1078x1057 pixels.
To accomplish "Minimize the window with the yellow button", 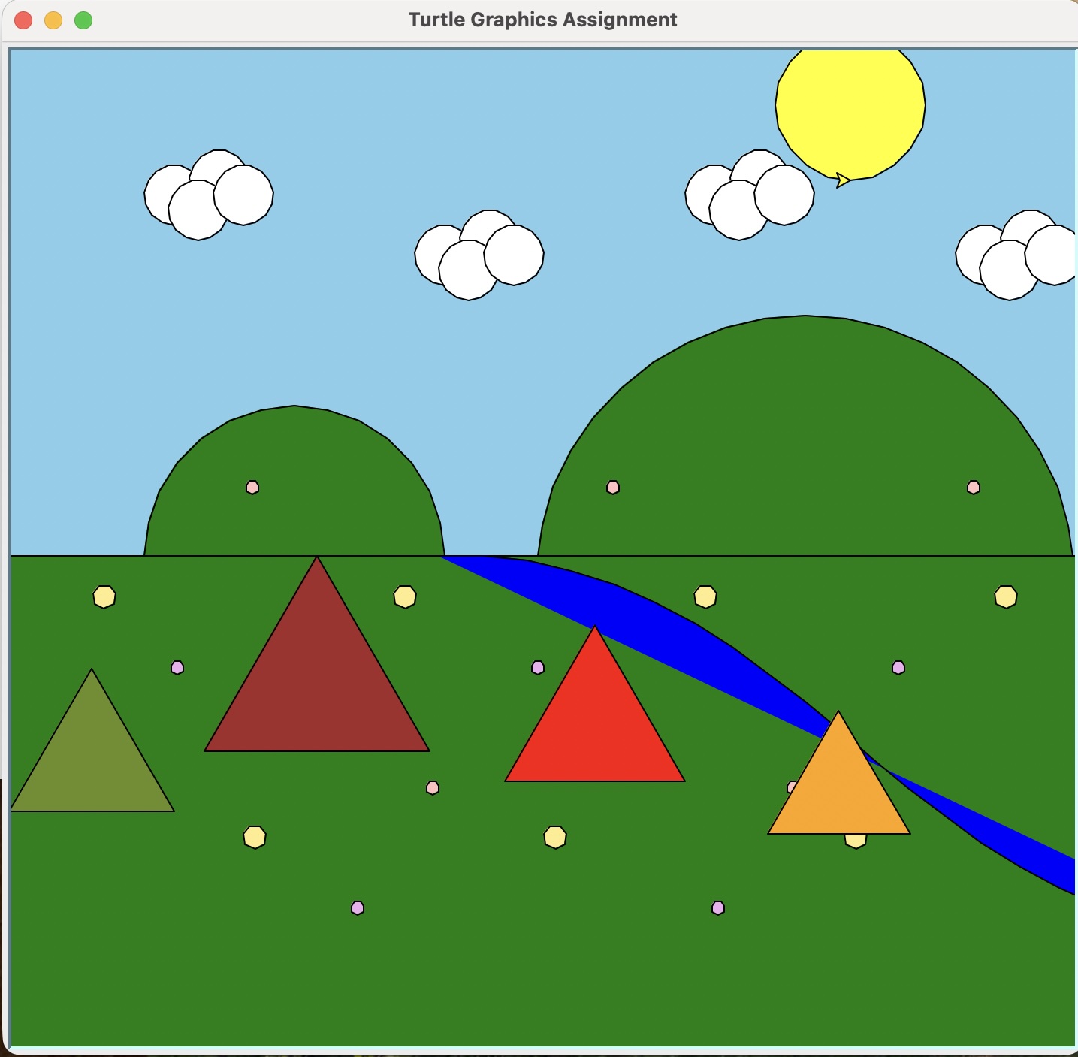I will pos(53,20).
